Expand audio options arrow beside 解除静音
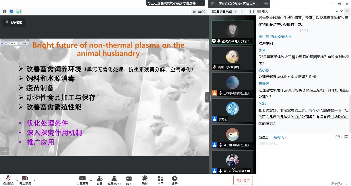 (x=17, y=180)
